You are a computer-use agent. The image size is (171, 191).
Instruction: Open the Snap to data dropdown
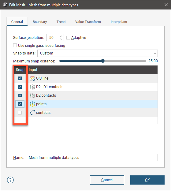98,53
